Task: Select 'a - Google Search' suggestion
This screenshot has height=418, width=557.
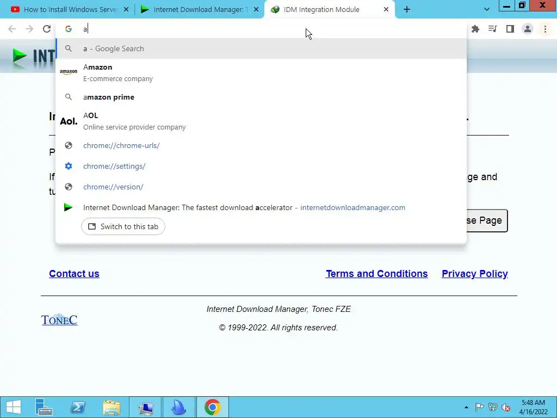Action: click(x=261, y=48)
